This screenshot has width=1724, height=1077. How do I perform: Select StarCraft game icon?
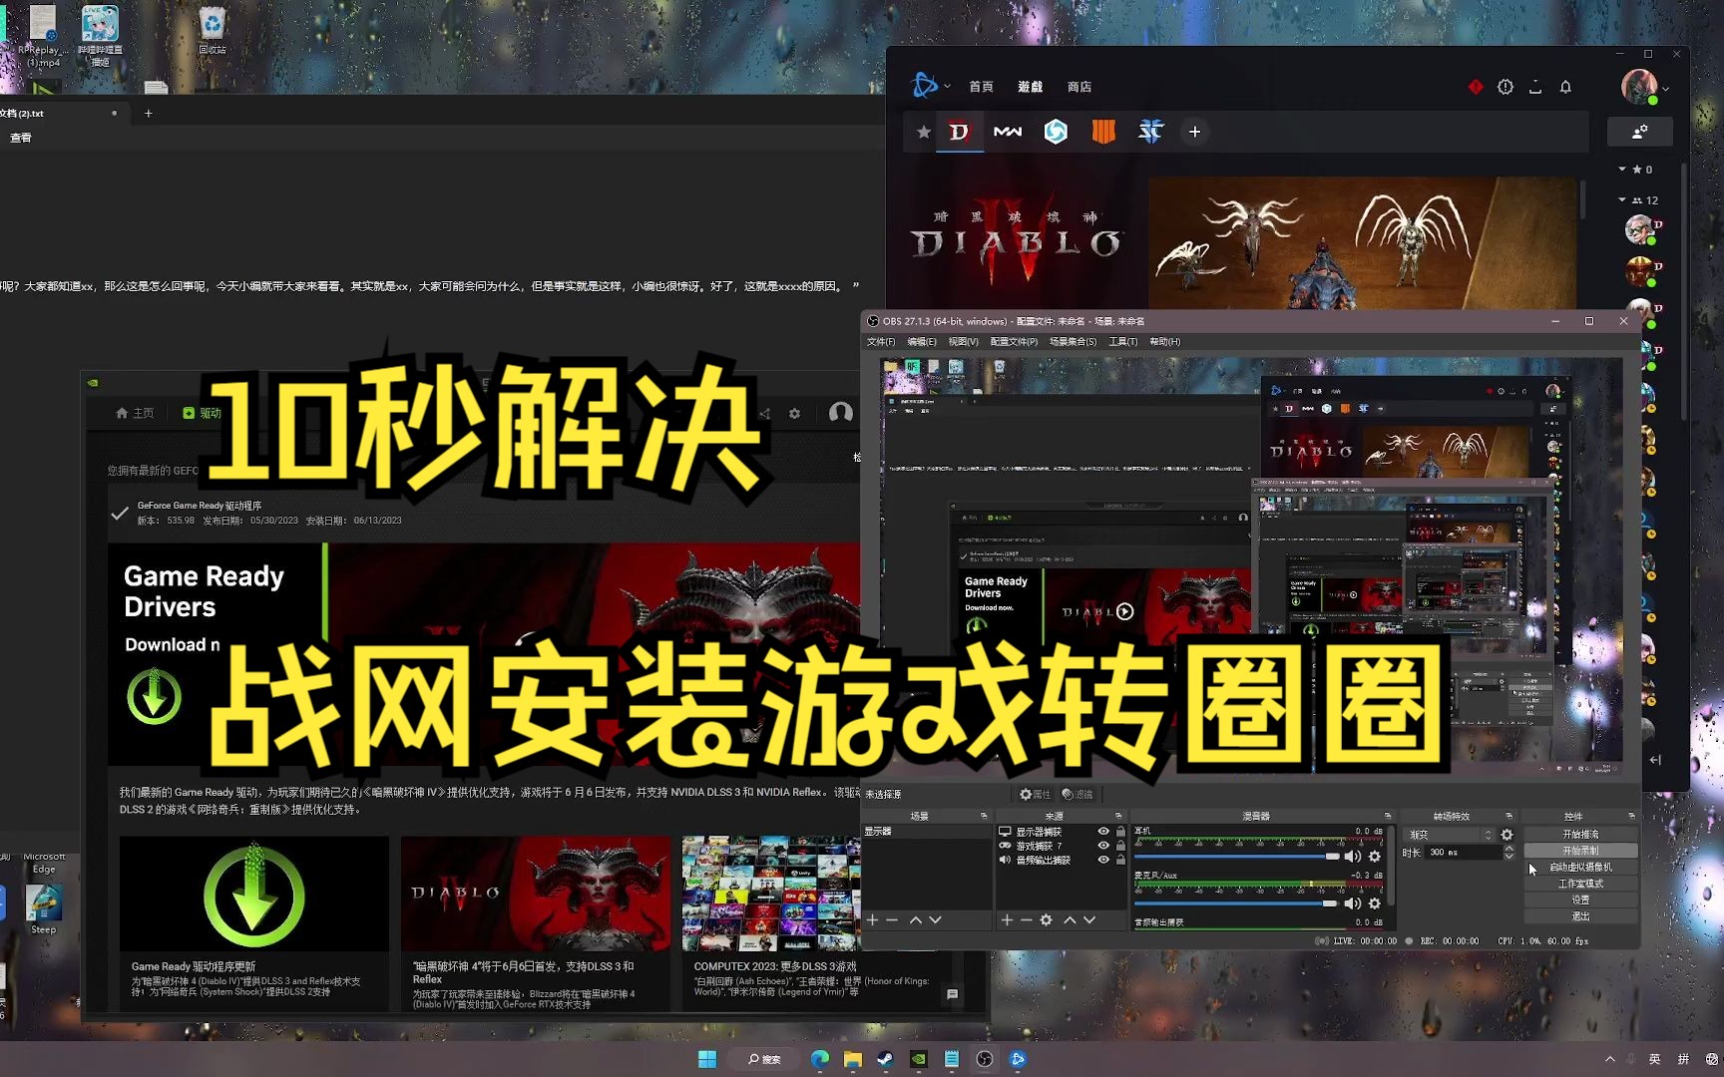(x=1150, y=132)
